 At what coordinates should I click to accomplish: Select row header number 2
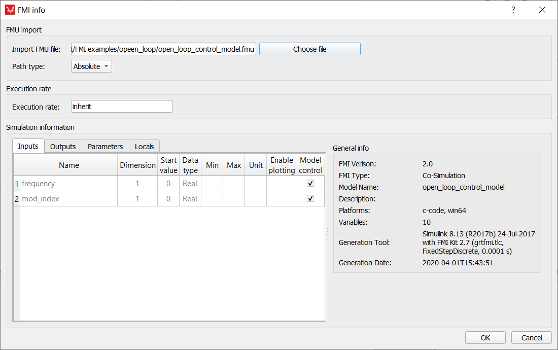pyautogui.click(x=17, y=199)
